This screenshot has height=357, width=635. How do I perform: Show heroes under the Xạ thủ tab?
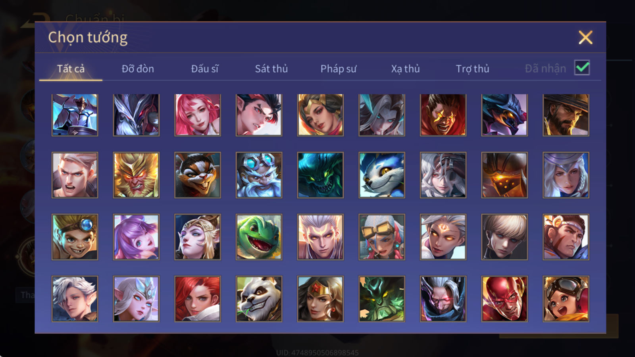click(405, 69)
